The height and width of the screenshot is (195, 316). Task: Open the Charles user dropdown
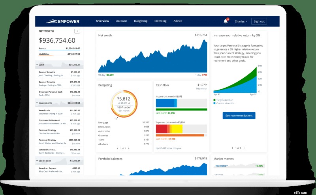tap(241, 21)
